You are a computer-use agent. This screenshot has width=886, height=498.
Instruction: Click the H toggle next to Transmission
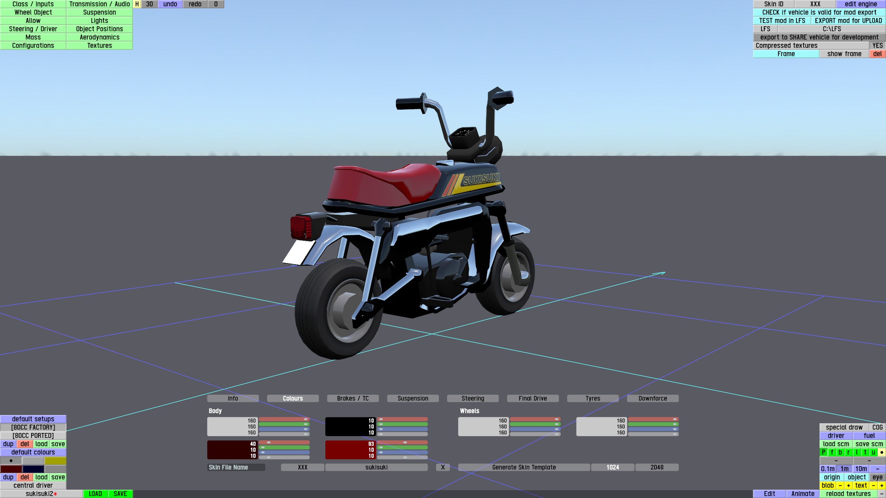tap(137, 4)
